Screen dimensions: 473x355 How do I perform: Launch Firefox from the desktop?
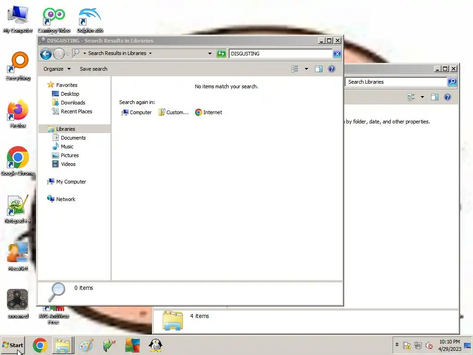[x=18, y=114]
